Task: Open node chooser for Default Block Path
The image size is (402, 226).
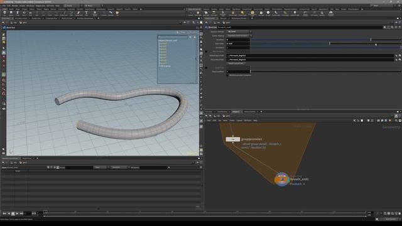Action: pyautogui.click(x=399, y=56)
